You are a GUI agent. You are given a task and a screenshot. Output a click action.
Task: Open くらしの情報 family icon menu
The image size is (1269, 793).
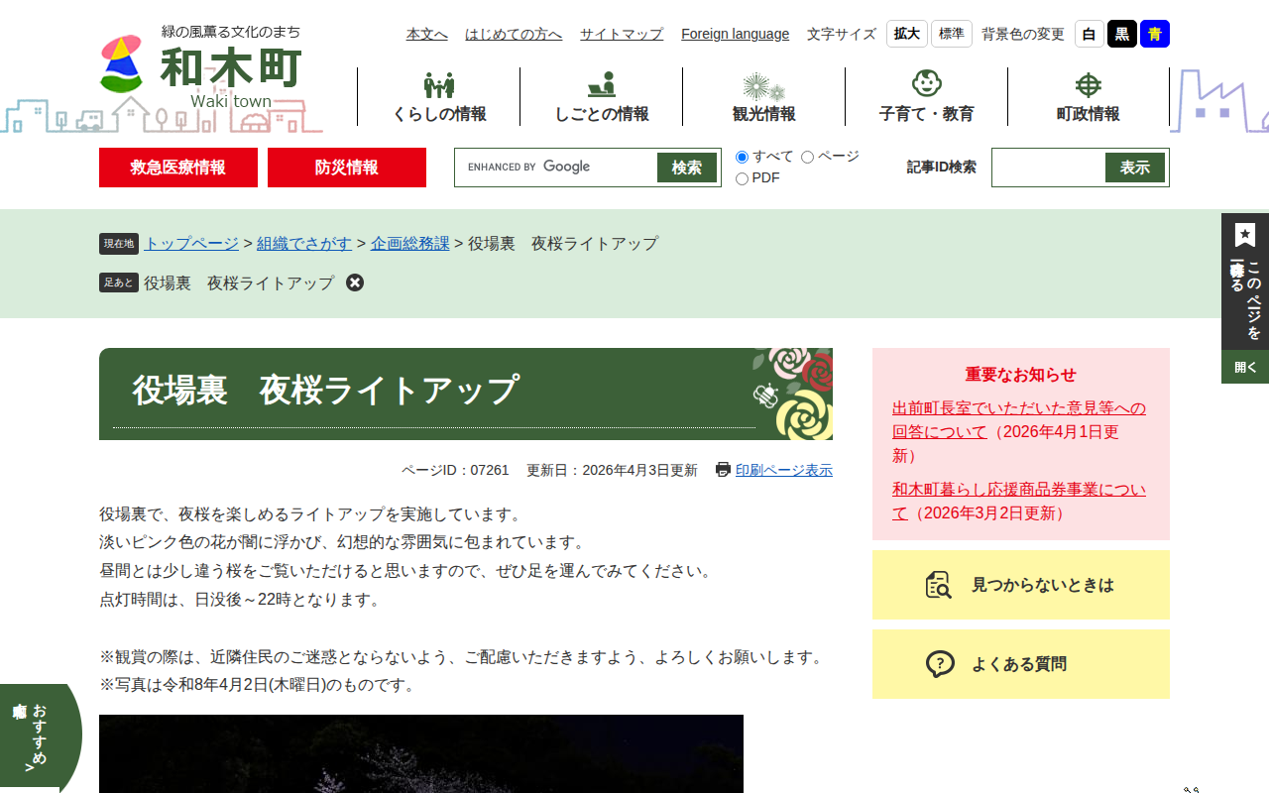(439, 85)
